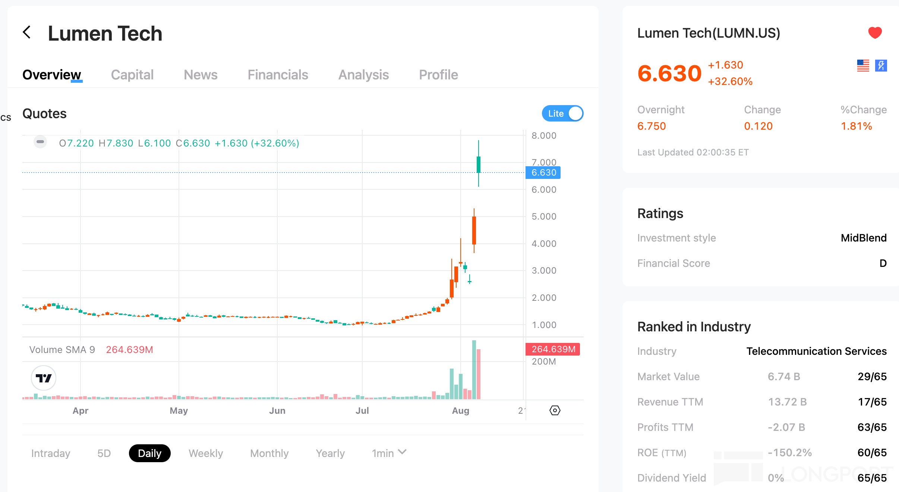This screenshot has width=899, height=492.
Task: Open the 1min interval dropdown
Action: tap(389, 453)
